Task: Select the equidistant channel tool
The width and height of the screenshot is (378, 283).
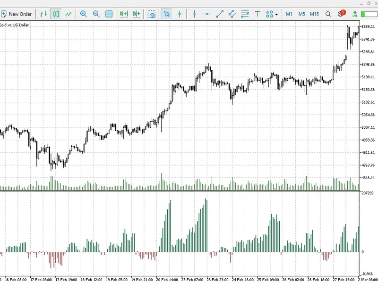Action: (x=232, y=14)
